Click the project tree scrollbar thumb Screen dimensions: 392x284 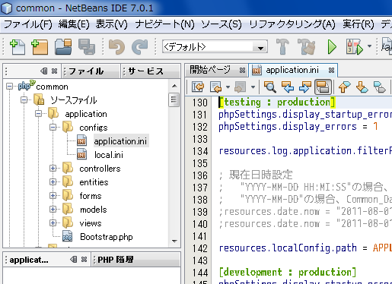pos(174,99)
